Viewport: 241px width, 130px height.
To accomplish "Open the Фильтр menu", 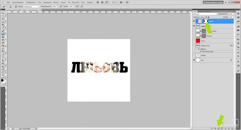I will [x=56, y=2].
